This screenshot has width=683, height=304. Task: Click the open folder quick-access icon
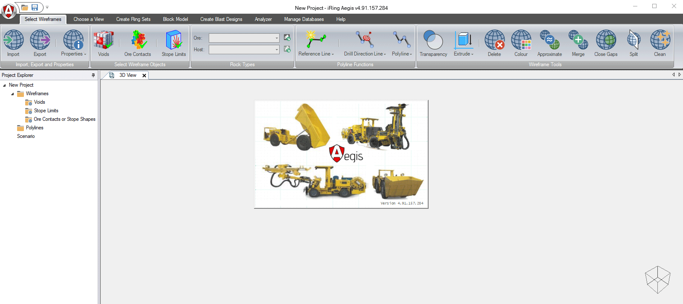click(25, 8)
